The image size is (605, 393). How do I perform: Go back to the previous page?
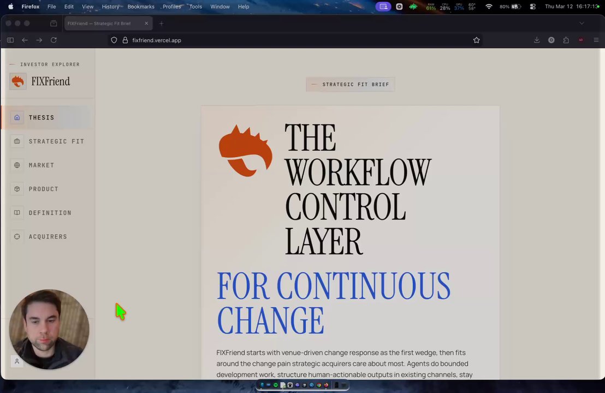[25, 40]
